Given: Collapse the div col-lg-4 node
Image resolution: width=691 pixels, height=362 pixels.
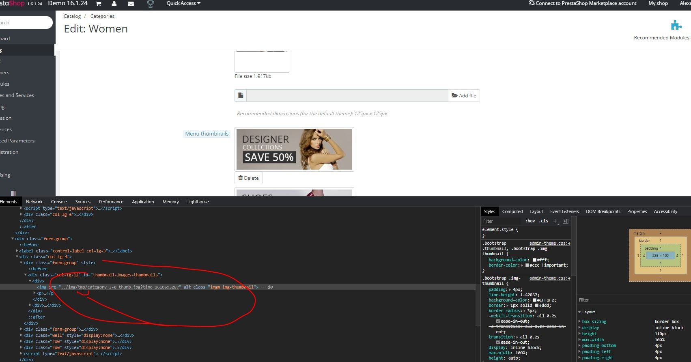Looking at the screenshot, I should tap(17, 256).
